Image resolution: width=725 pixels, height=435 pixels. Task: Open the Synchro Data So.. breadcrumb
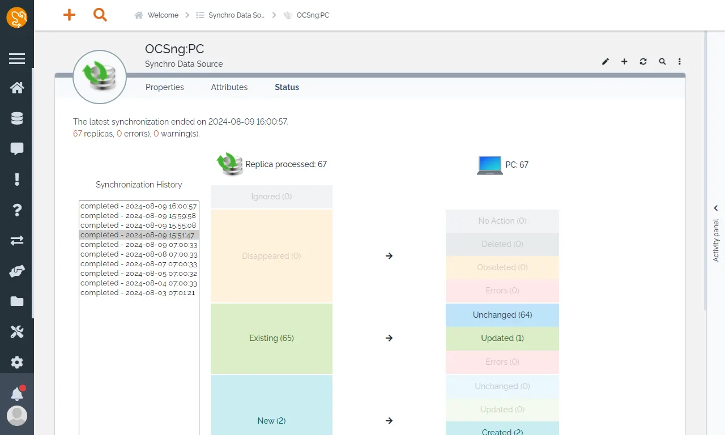pos(236,15)
